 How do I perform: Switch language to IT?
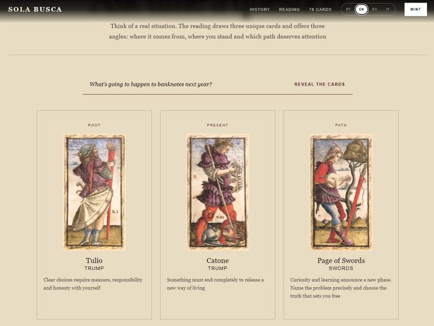tap(387, 10)
